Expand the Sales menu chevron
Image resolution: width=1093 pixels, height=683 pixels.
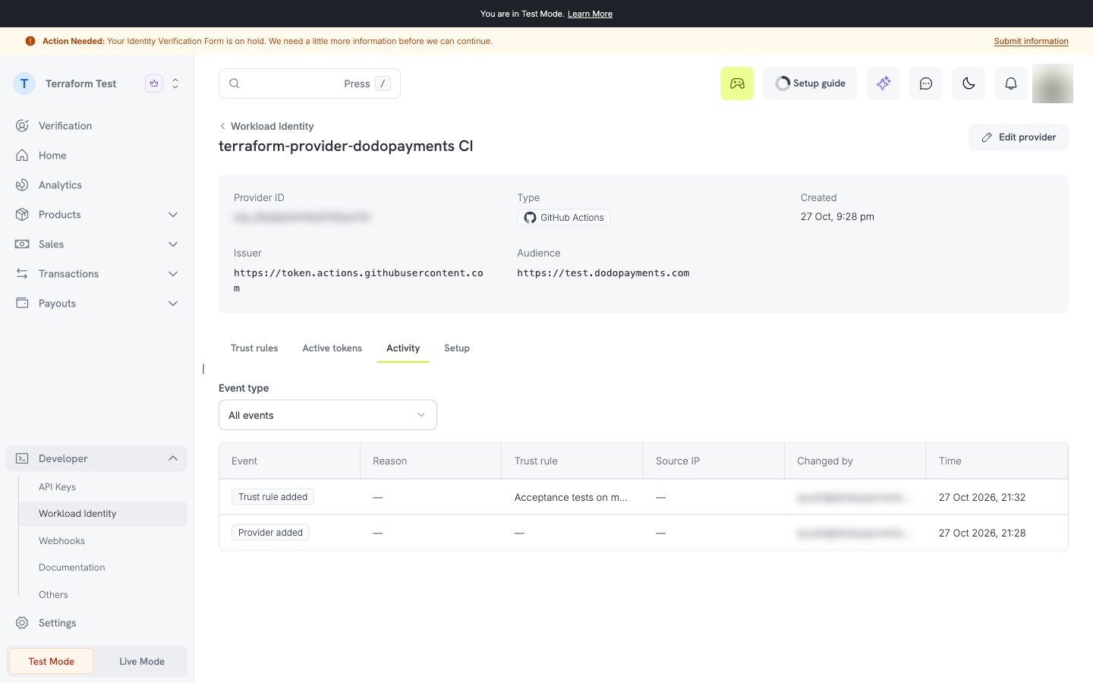pos(173,244)
